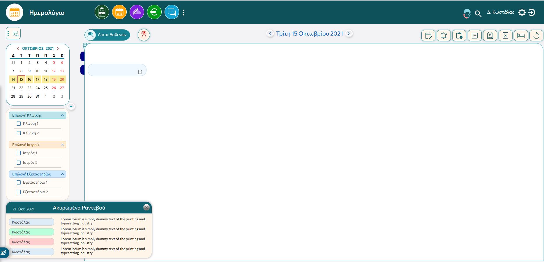Viewport: 544px width, 262px height.
Task: Open the hourglass waiting list icon
Action: click(x=506, y=36)
